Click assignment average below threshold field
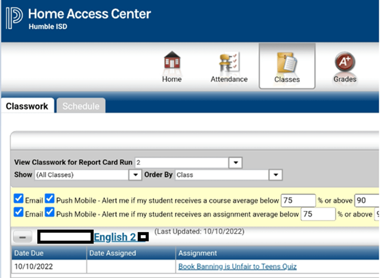This screenshot has width=385, height=278. [318, 214]
